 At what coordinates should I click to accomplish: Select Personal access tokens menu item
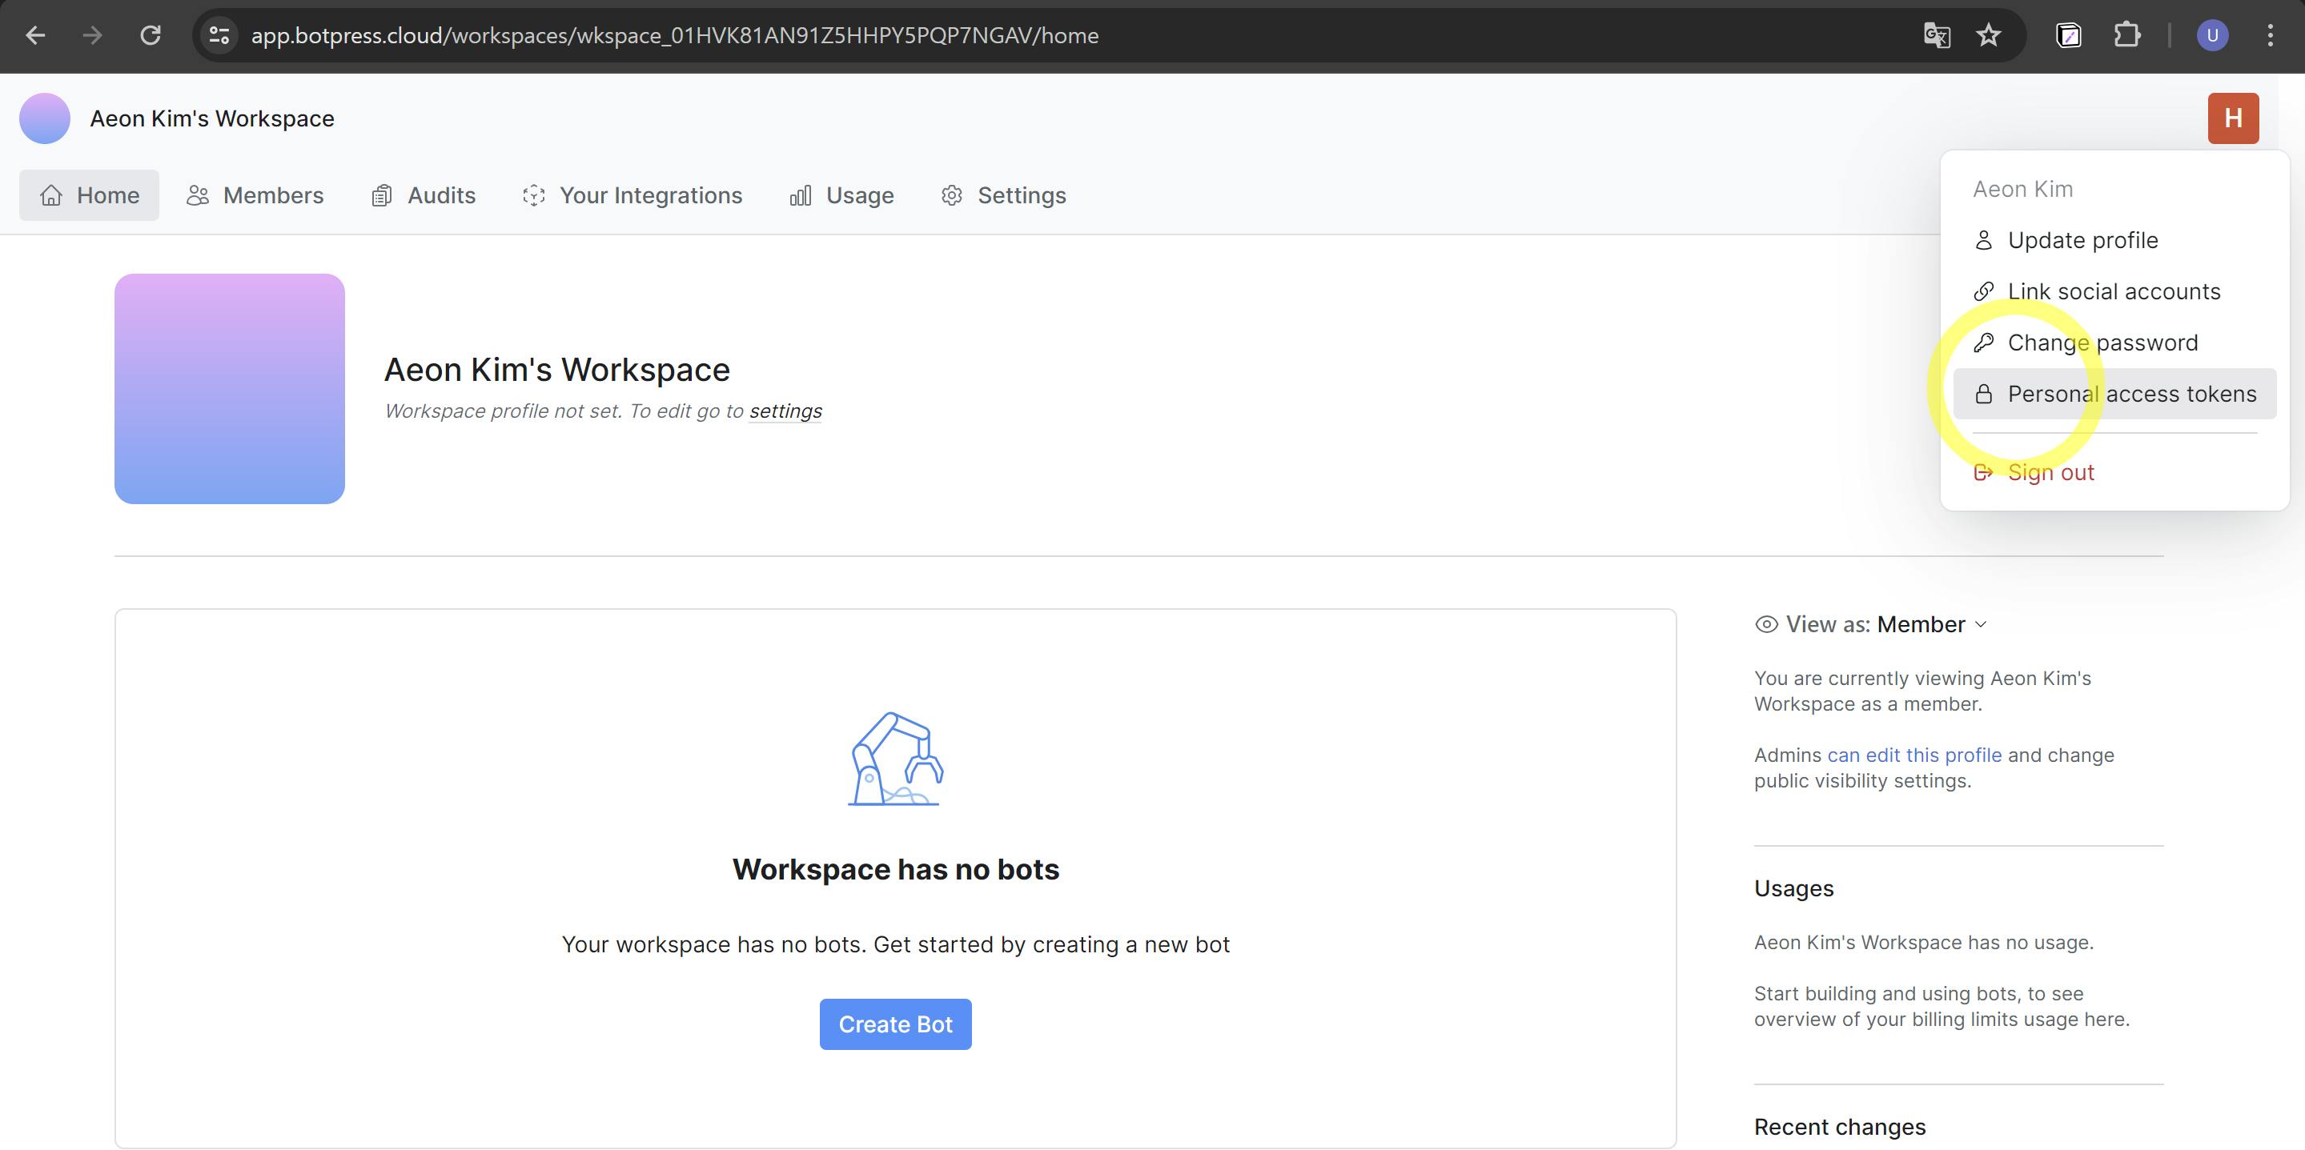click(2131, 394)
